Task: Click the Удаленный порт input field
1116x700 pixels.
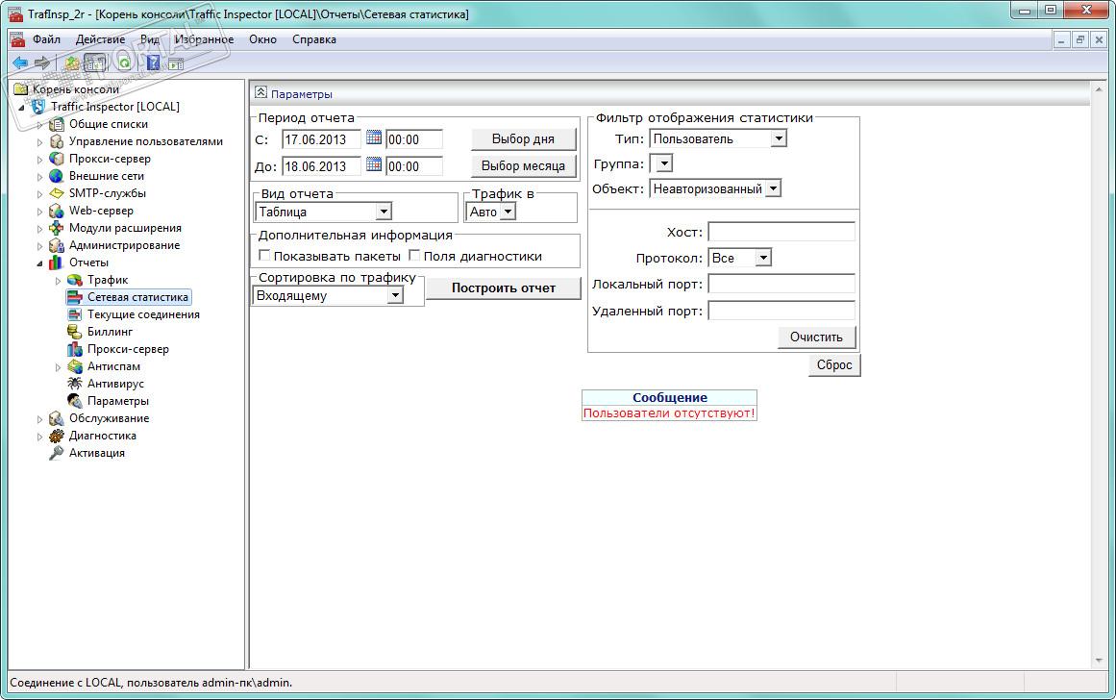Action: [781, 311]
